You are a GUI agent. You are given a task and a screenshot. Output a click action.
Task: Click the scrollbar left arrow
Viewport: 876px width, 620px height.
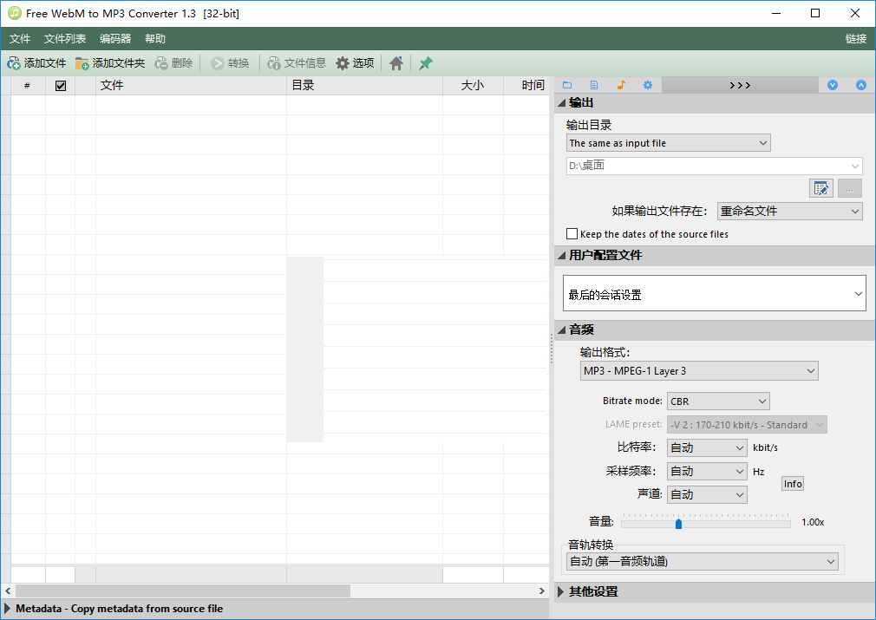pos(8,591)
